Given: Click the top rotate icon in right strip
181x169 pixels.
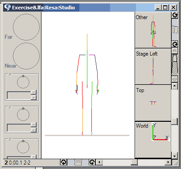Looking at the screenshot, I should [x=175, y=15].
